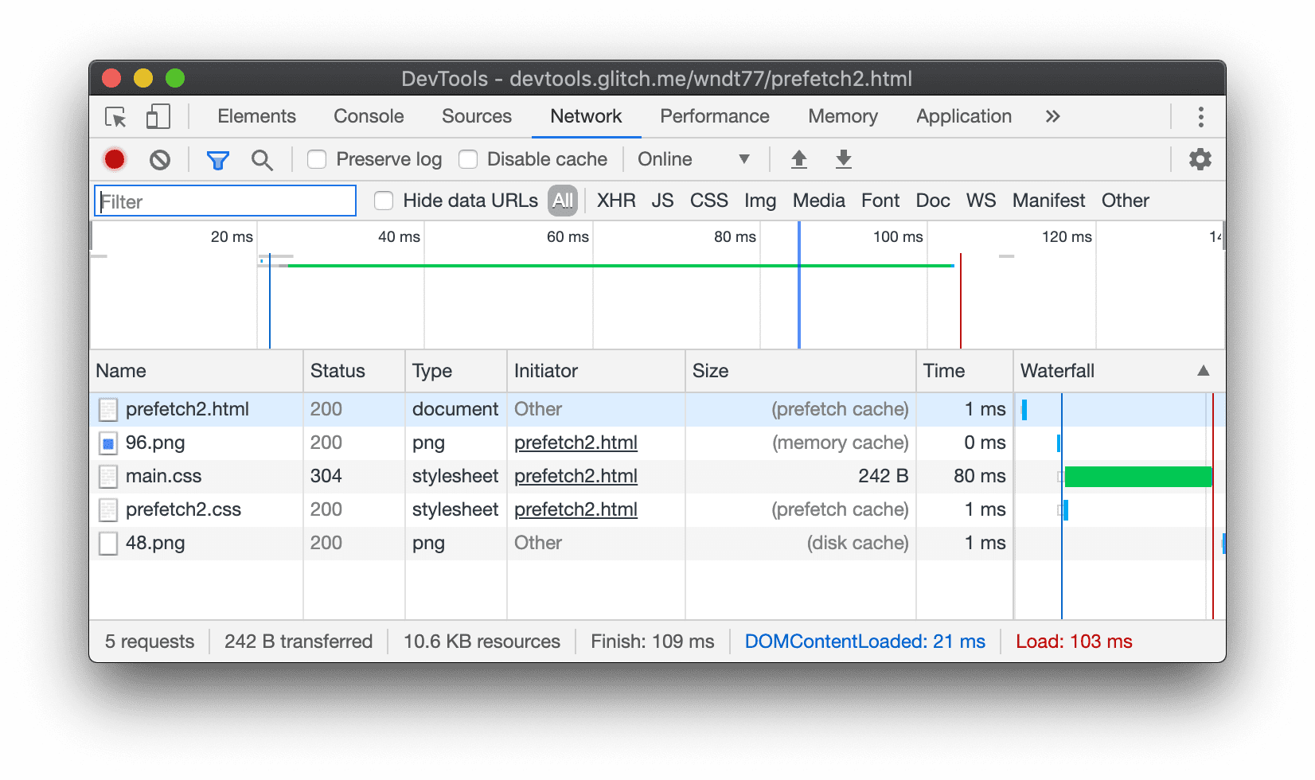Clear the network log
The height and width of the screenshot is (780, 1315).
coord(160,159)
